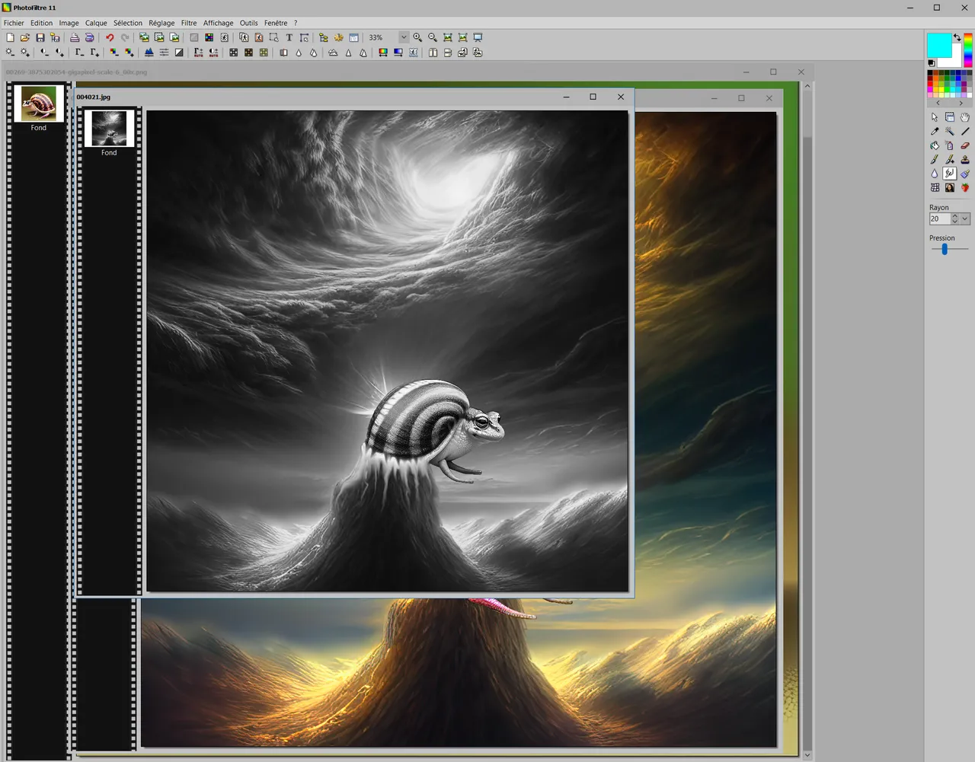This screenshot has width=975, height=762.
Task: Open the 33% zoom level dropdown
Action: 404,37
